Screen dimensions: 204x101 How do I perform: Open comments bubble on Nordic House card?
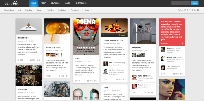pyautogui.click(x=37, y=60)
